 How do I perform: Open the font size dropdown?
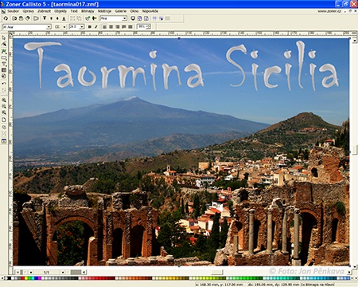click(x=82, y=27)
